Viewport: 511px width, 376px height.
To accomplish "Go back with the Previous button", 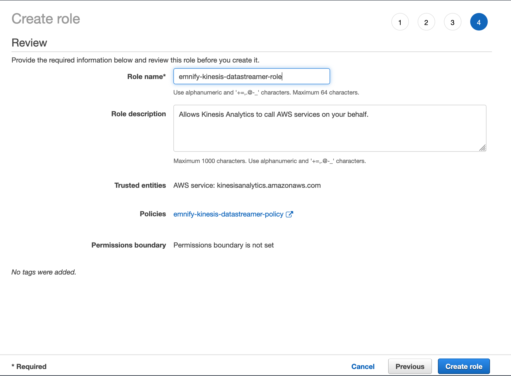I will pos(410,366).
